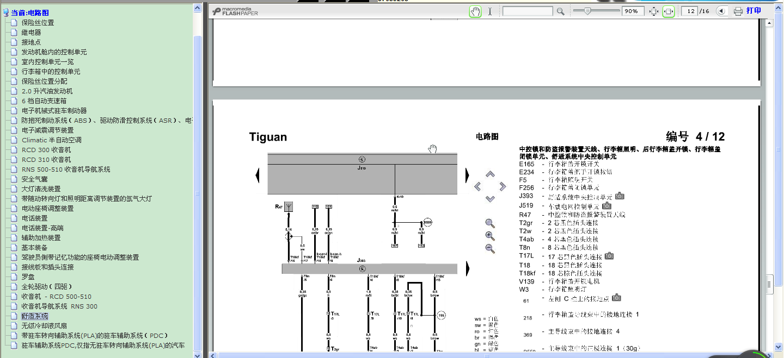Select 电子减震调节装置 entry
784x358 pixels.
47,130
